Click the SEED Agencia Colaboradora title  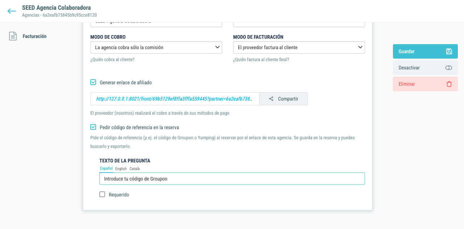pyautogui.click(x=57, y=8)
